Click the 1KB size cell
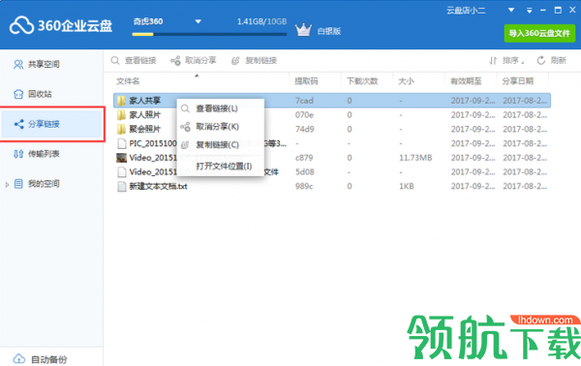The width and height of the screenshot is (581, 366). (407, 186)
